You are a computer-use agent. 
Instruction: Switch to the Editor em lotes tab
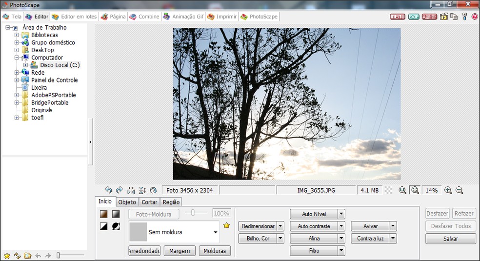click(74, 17)
